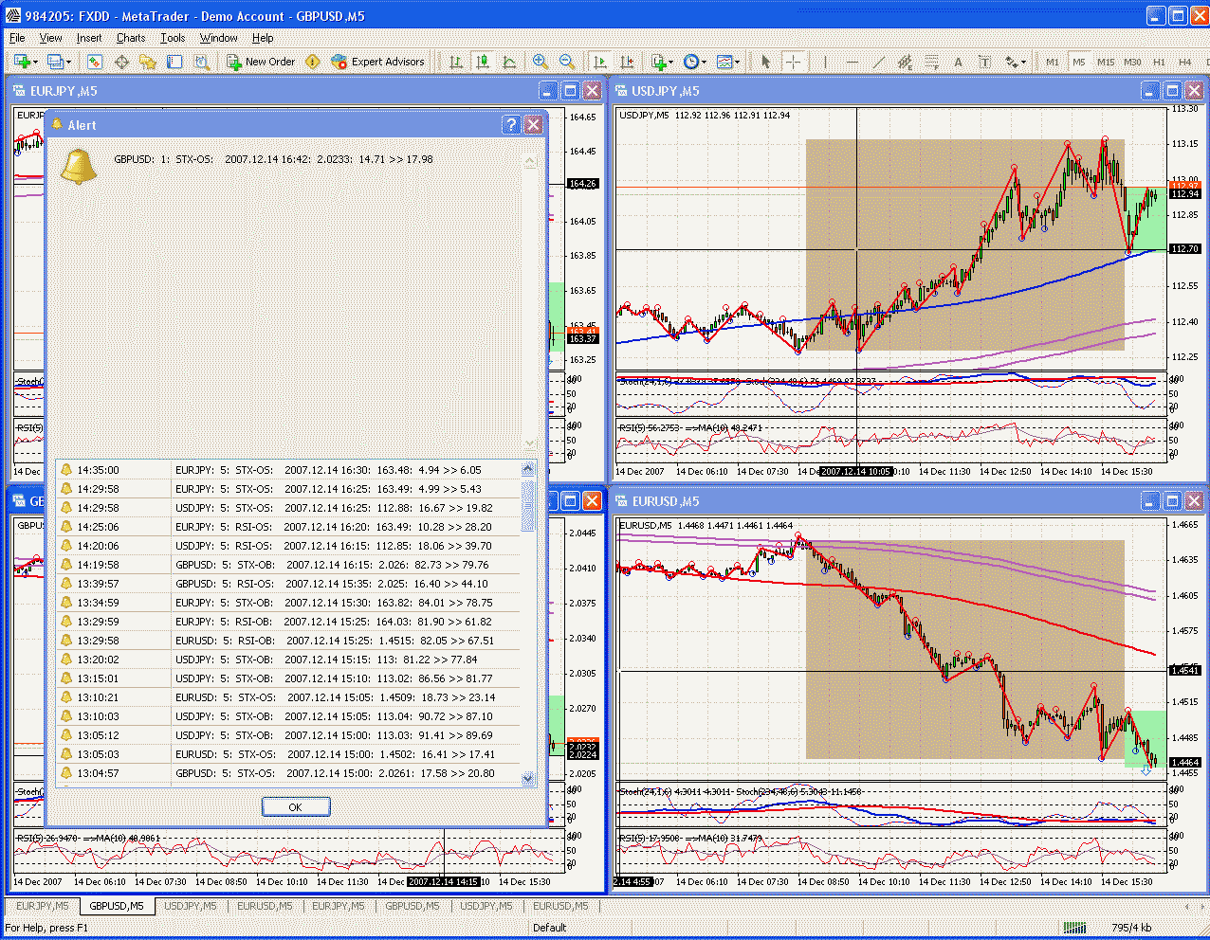Switch chart to Line Chart icon

pyautogui.click(x=509, y=62)
